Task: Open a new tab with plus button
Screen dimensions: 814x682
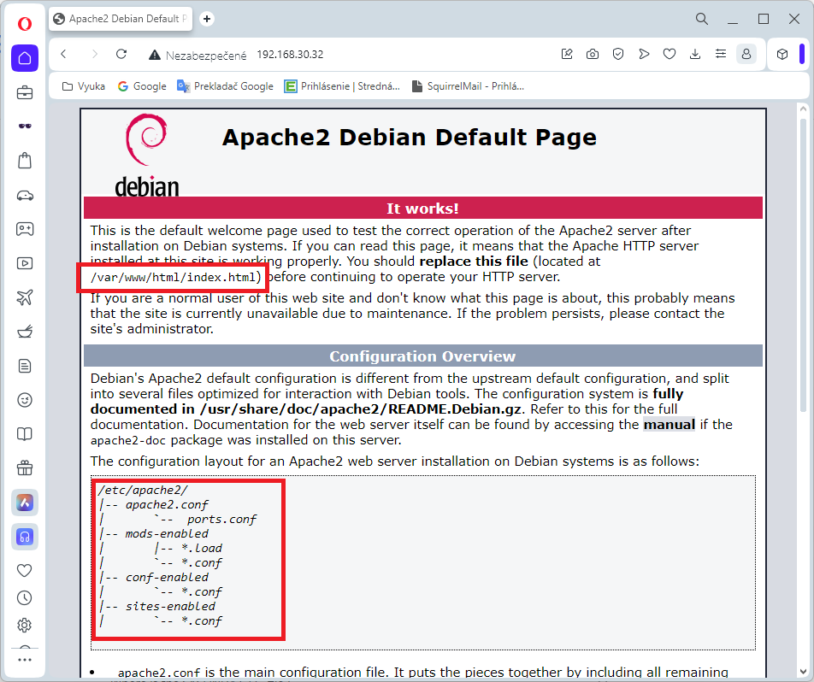Action: click(x=207, y=19)
